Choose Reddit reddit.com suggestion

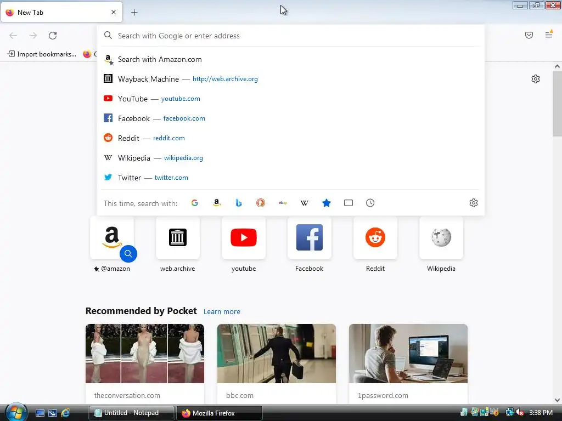[291, 138]
